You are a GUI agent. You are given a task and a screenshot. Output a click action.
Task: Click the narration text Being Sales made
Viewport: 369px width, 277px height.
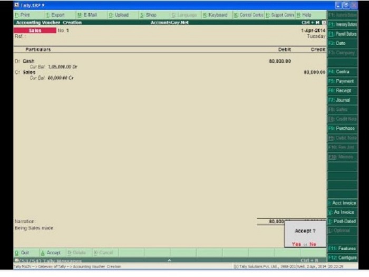tap(34, 228)
